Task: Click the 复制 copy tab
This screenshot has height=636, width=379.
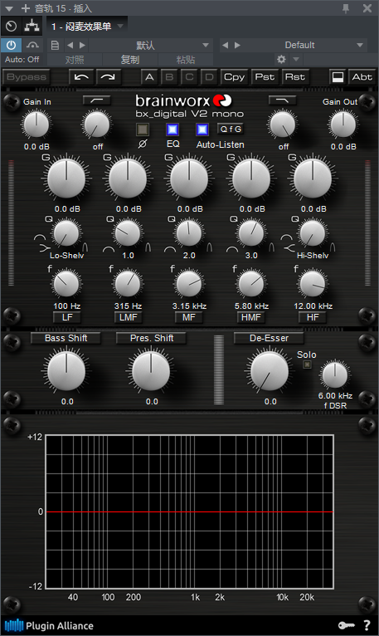Action: point(130,60)
